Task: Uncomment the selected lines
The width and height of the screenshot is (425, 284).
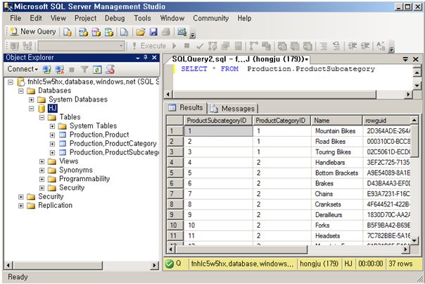Action: (x=336, y=46)
